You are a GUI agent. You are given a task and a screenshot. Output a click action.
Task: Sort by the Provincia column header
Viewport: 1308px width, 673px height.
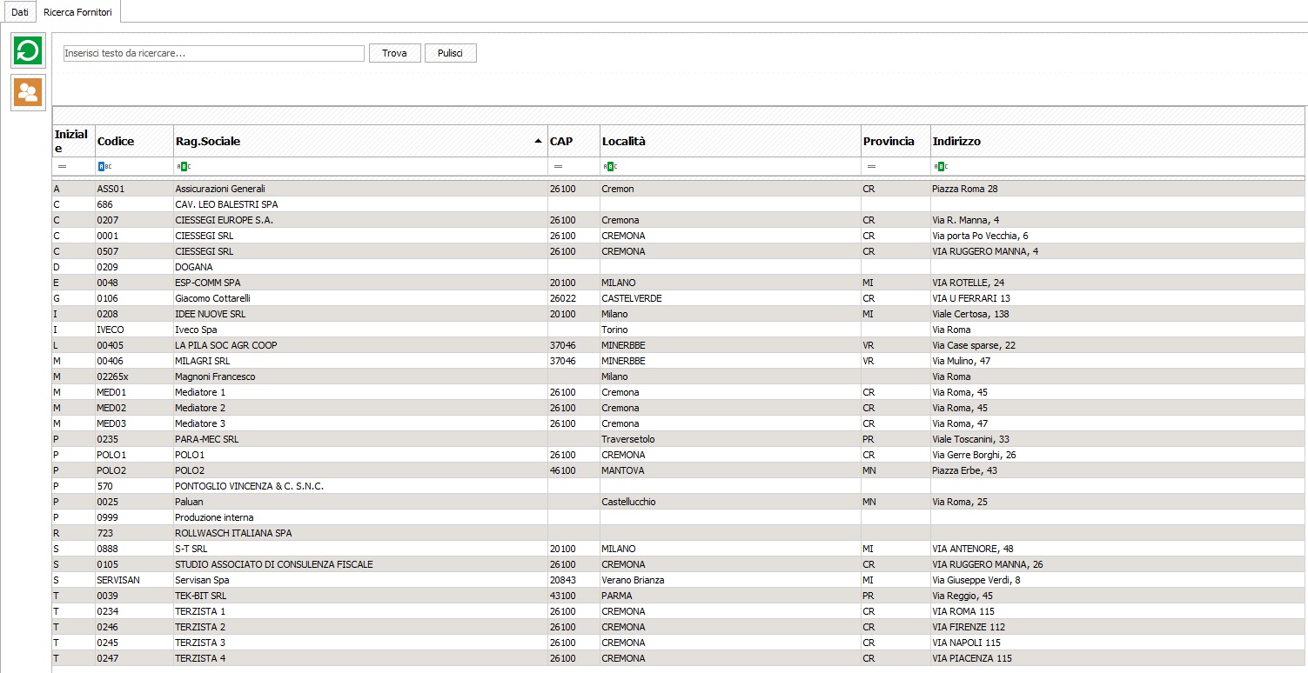(895, 141)
